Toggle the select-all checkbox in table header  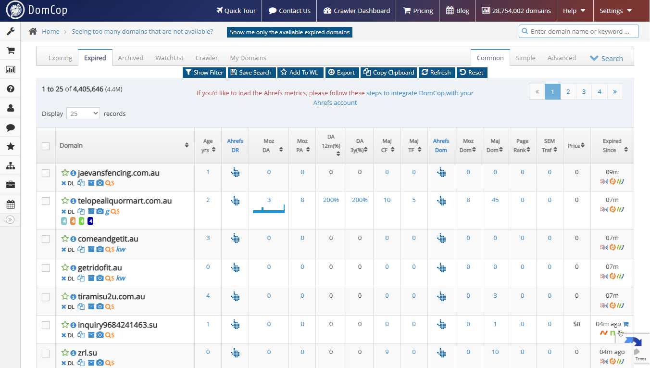tap(46, 146)
